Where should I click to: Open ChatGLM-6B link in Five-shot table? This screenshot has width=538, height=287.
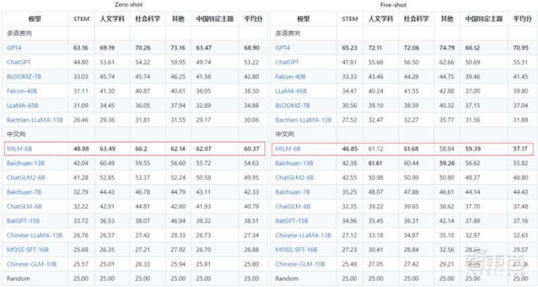(293, 206)
